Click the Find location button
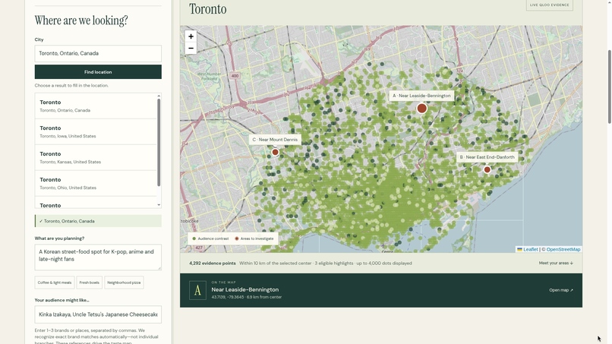The image size is (612, 344). pos(98,72)
